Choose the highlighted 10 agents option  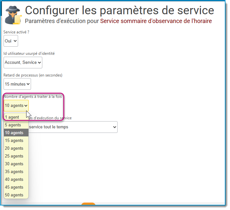click(x=16, y=133)
